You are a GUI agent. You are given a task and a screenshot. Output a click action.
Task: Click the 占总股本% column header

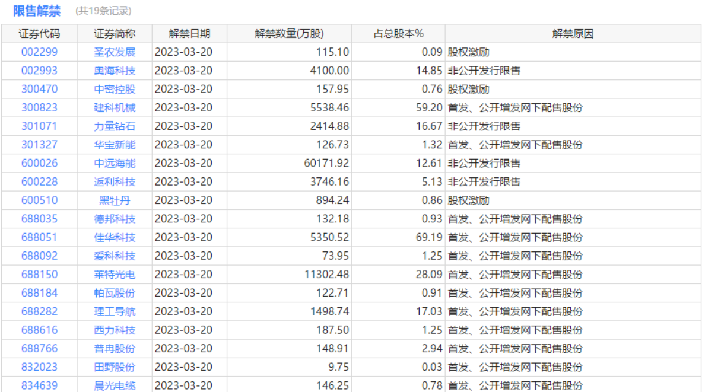coord(398,34)
